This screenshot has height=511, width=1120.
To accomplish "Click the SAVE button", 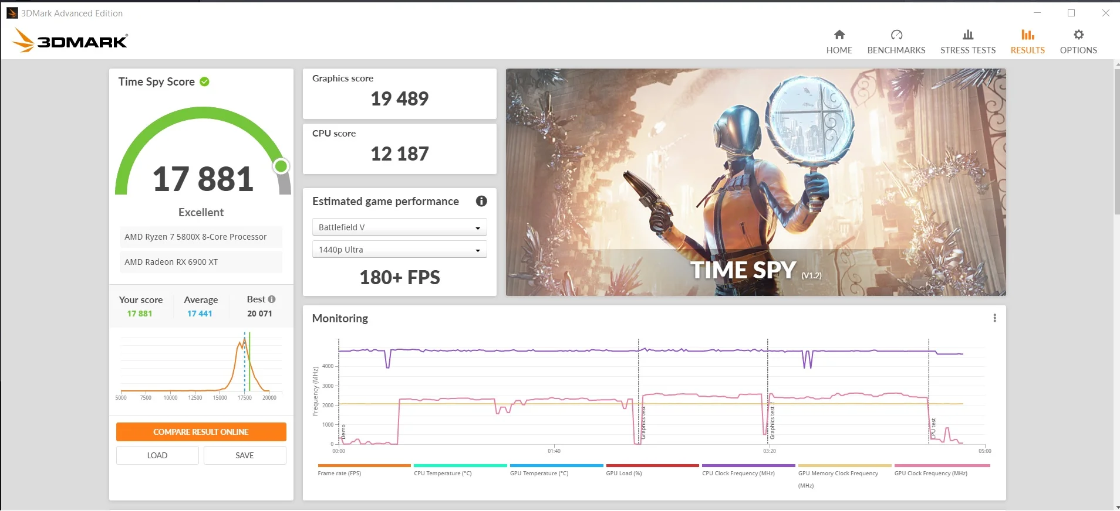I will [x=245, y=455].
